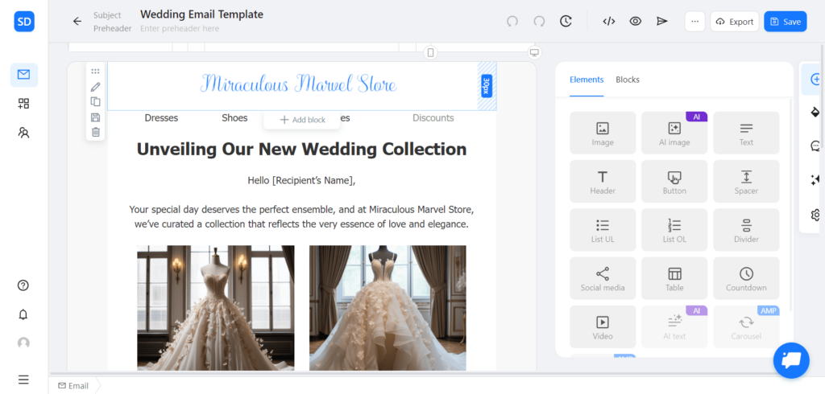
Task: Choose the AI text element
Action: [674, 326]
